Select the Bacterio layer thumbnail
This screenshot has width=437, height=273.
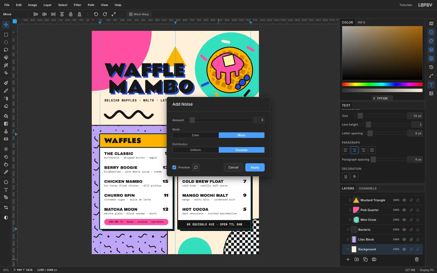(354, 230)
